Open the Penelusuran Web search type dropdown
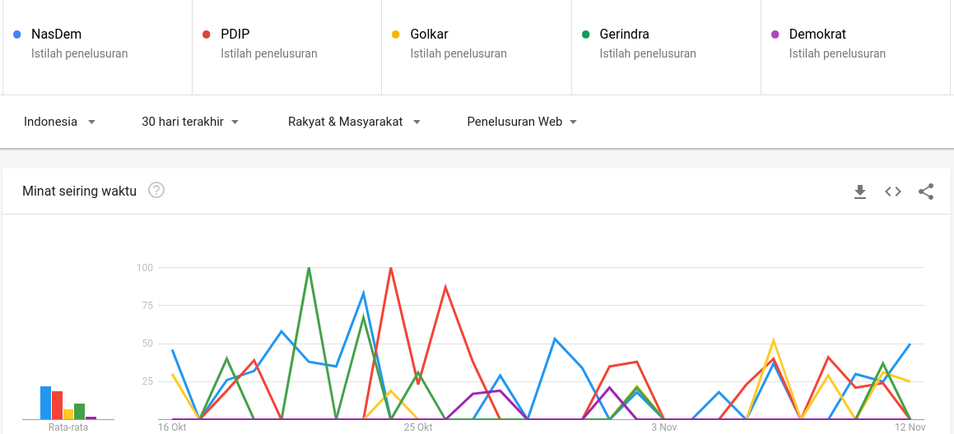Viewport: 954px width, 434px height. coord(522,122)
